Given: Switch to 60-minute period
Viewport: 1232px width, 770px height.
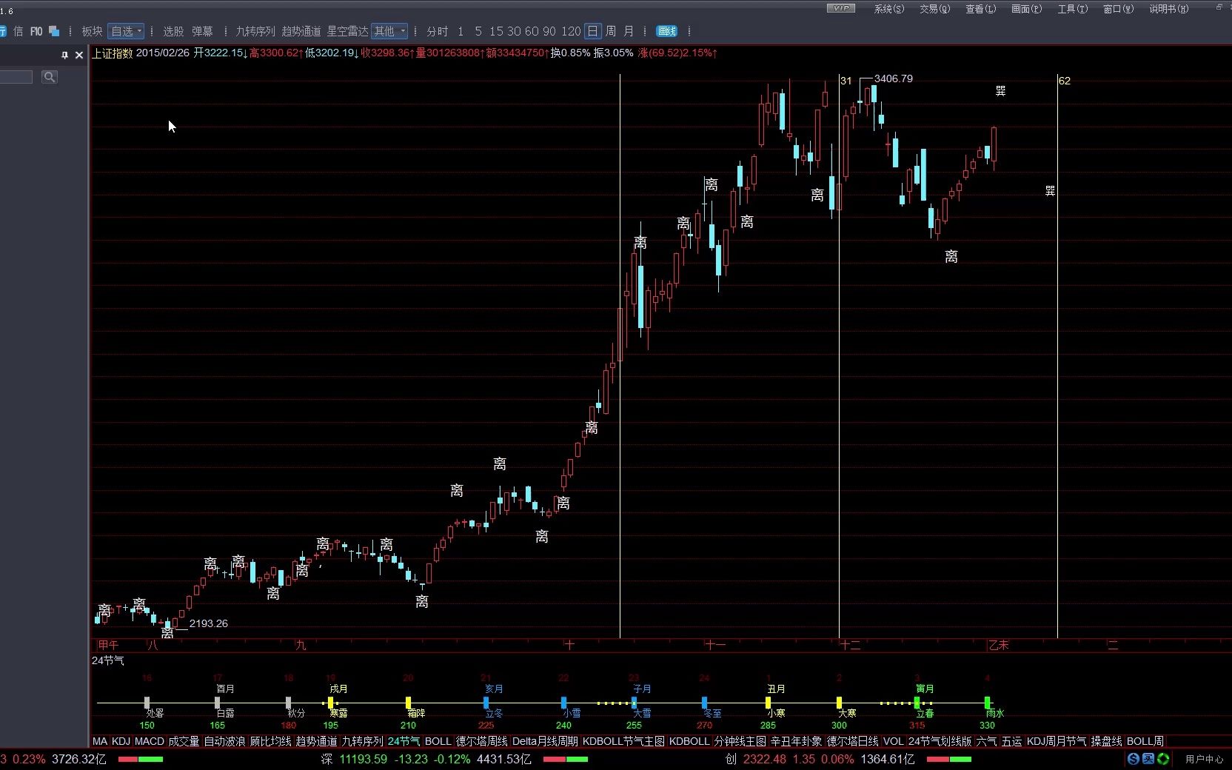Looking at the screenshot, I should (x=532, y=31).
